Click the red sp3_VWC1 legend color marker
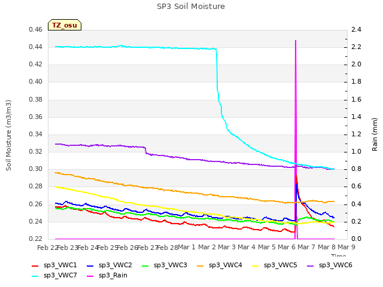Screen dimensions: 383x287 click(35, 265)
